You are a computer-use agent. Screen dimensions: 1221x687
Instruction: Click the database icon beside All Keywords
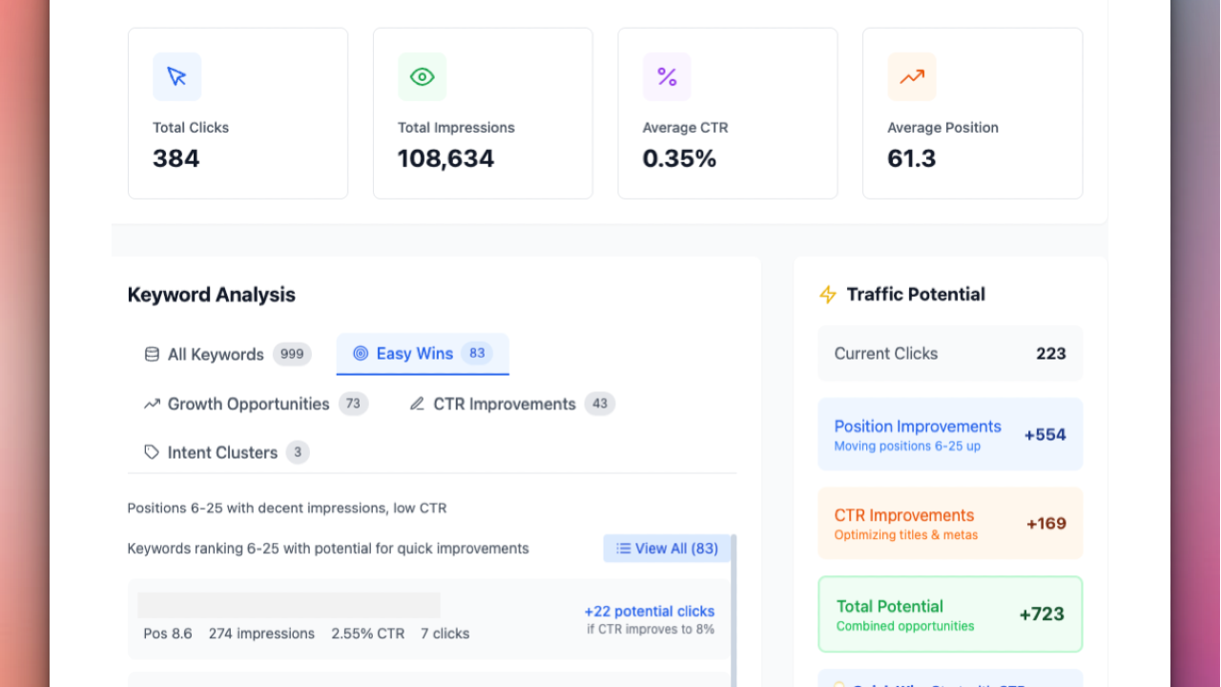point(152,354)
